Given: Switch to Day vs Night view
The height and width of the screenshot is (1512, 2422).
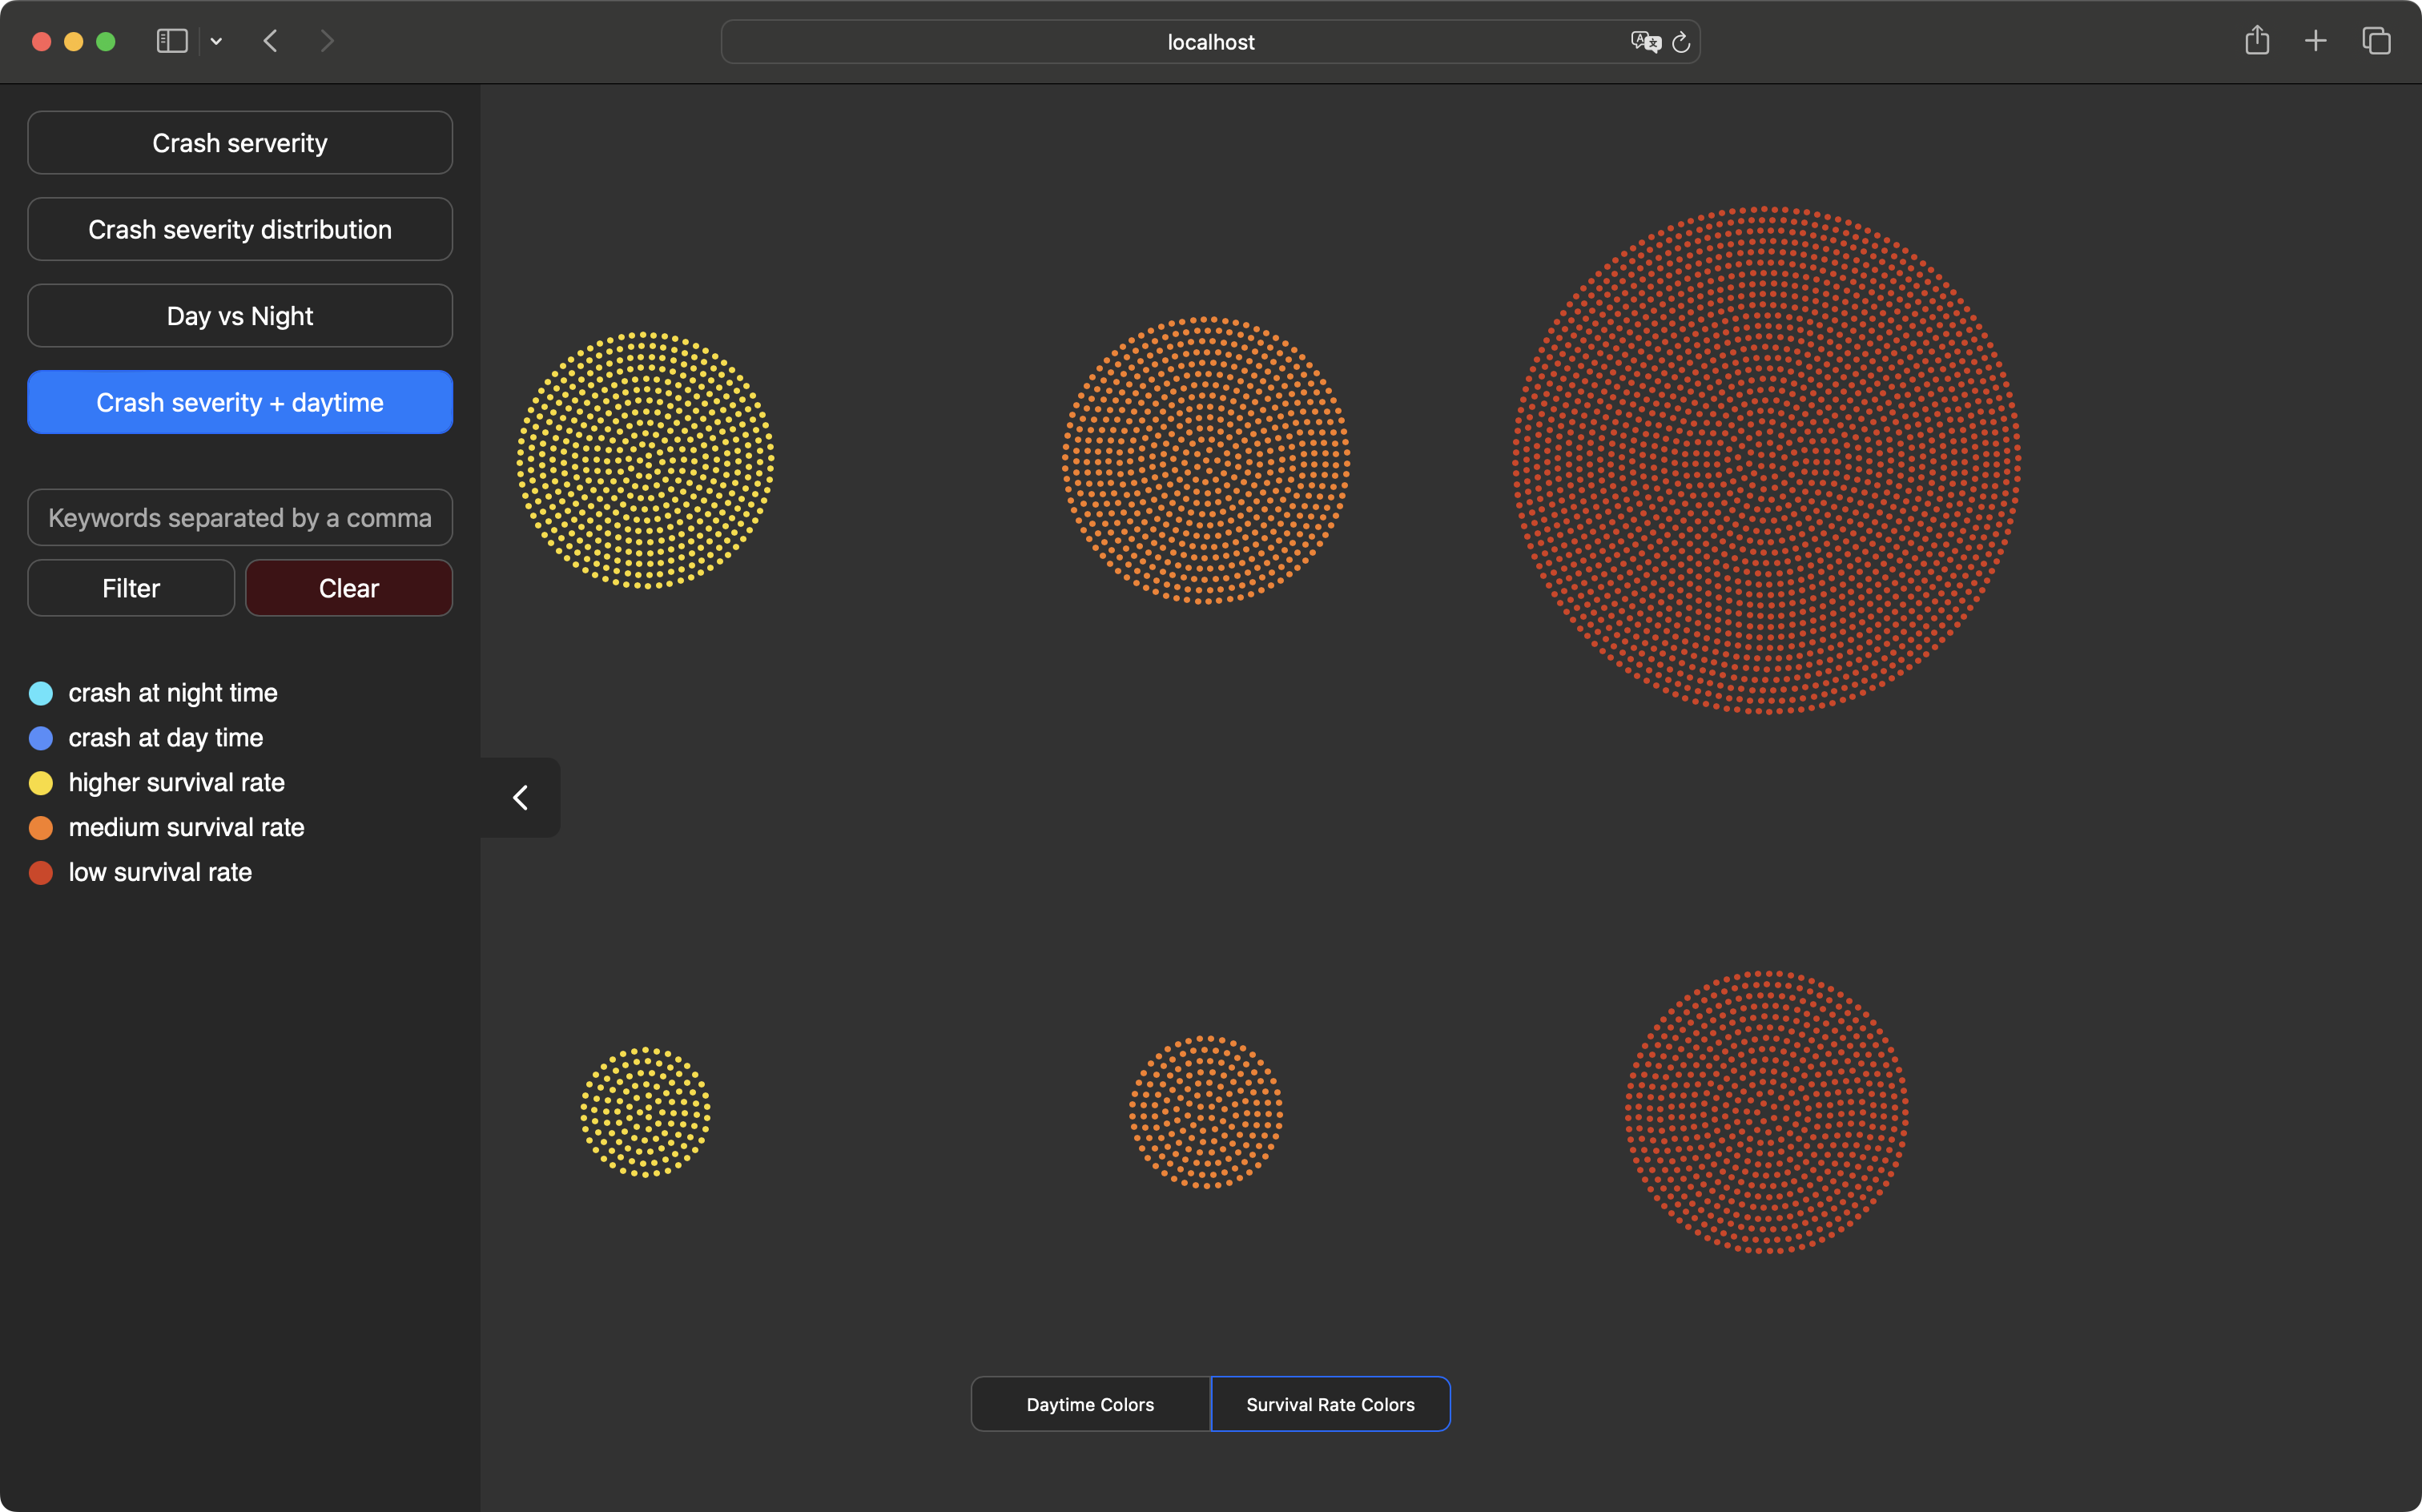Looking at the screenshot, I should 240,316.
